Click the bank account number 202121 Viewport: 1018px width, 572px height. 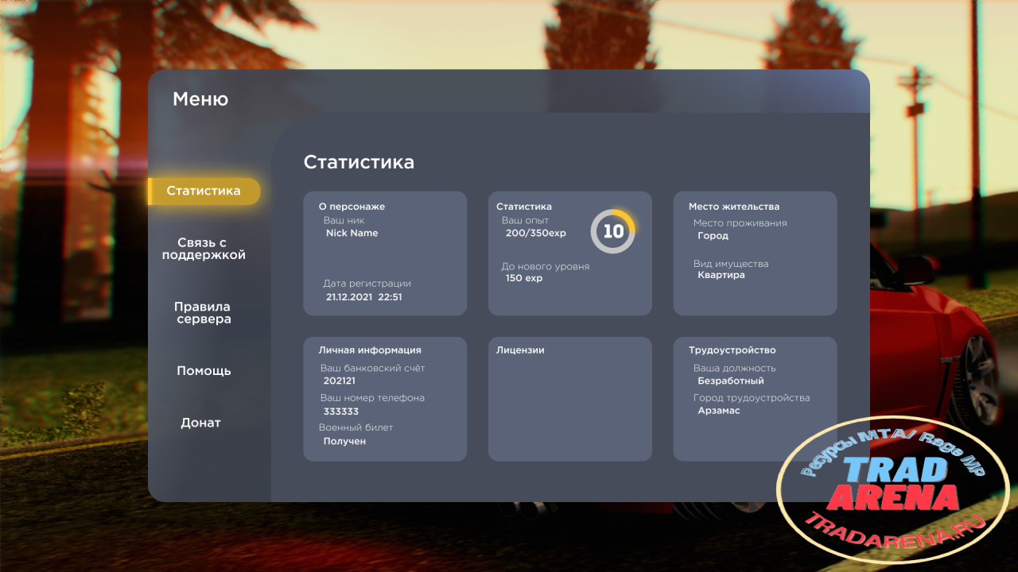(x=340, y=381)
